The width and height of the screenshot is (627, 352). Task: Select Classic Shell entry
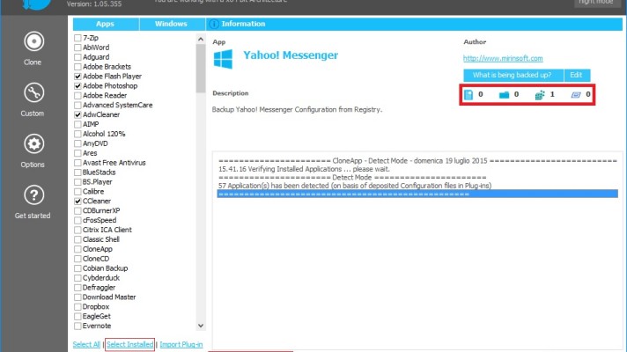click(100, 239)
